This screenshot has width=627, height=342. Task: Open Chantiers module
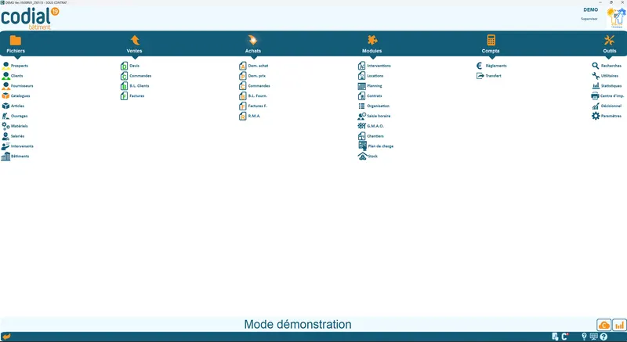pyautogui.click(x=371, y=136)
